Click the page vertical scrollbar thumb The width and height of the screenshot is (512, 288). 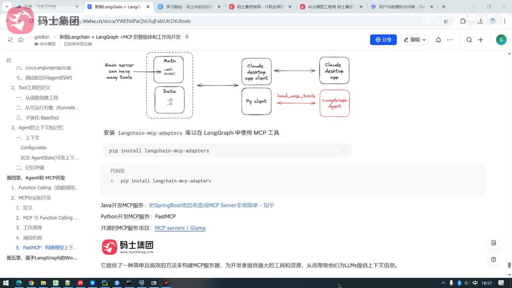pos(509,266)
